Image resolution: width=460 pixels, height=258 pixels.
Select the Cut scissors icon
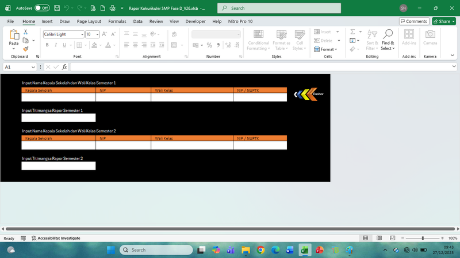tap(26, 32)
